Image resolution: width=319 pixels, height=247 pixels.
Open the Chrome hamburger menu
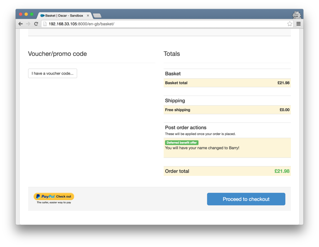298,24
